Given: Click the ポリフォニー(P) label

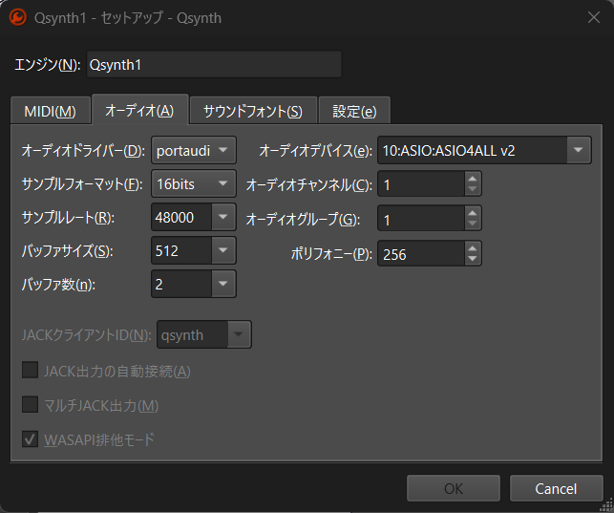Looking at the screenshot, I should click(331, 254).
